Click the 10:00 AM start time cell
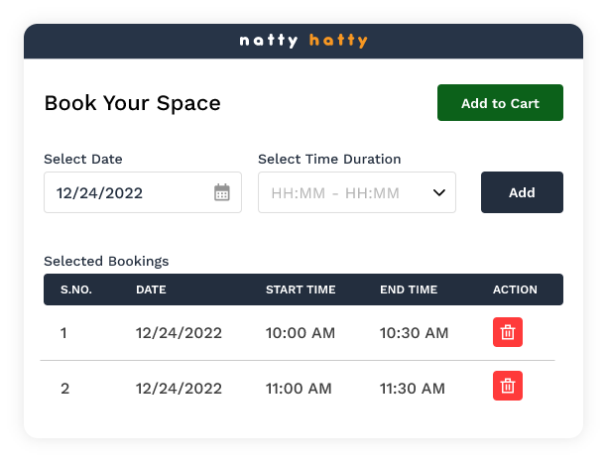 pos(301,333)
